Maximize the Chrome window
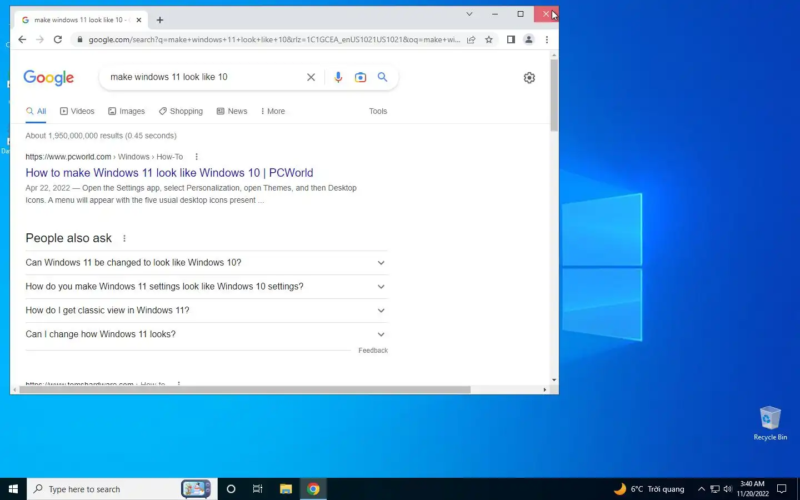This screenshot has width=800, height=500. [521, 14]
